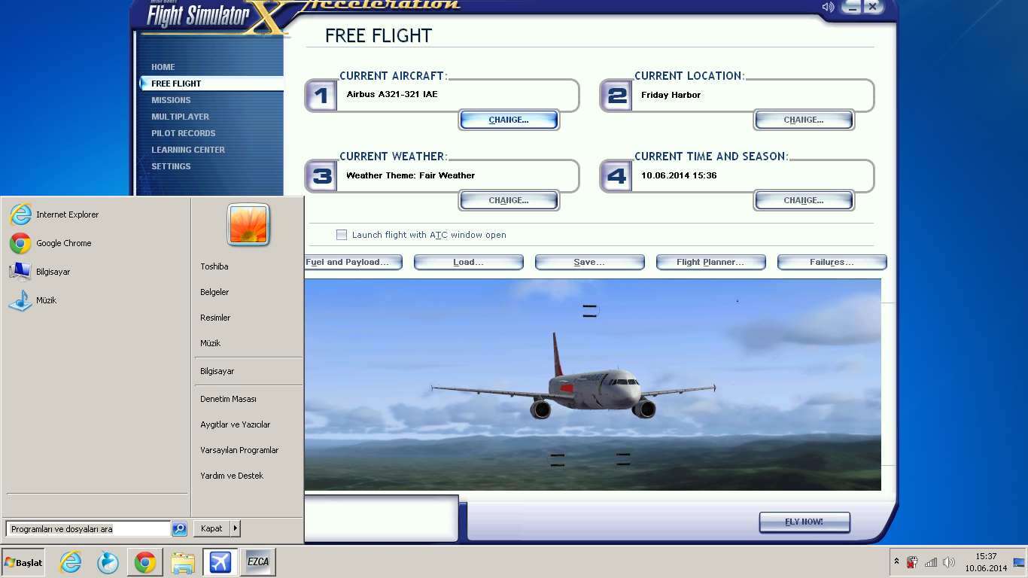Open the EZCA taskbar application

pyautogui.click(x=258, y=562)
